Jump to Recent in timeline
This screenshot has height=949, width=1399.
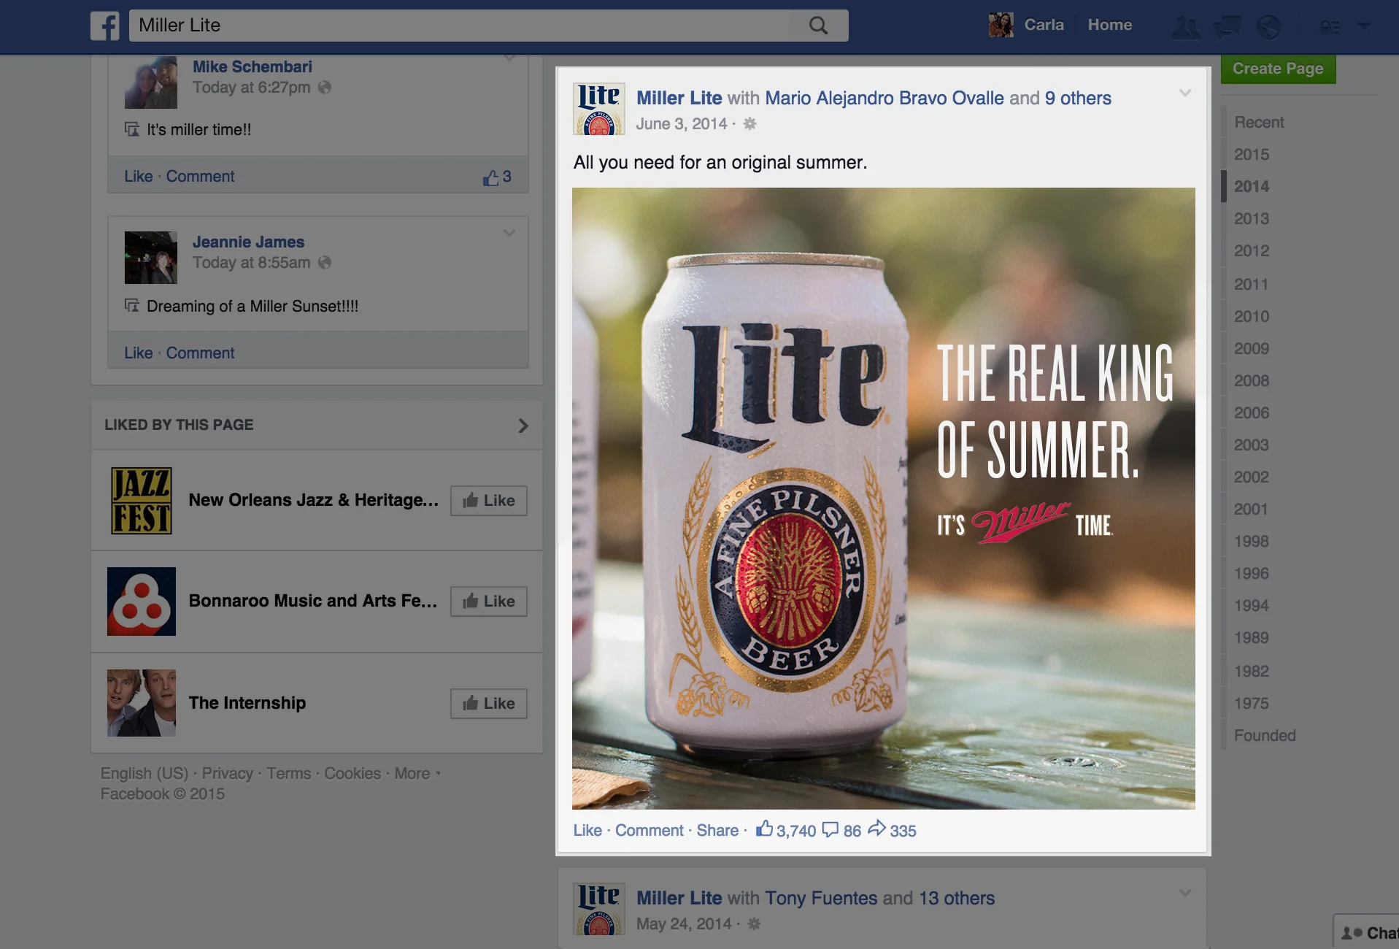point(1259,123)
